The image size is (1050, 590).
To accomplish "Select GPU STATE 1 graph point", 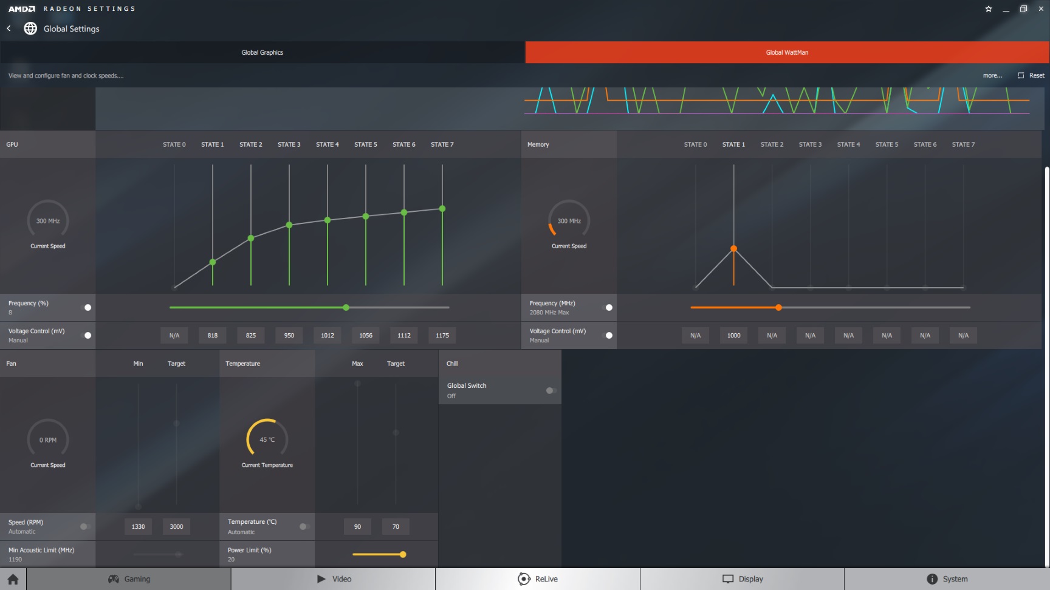I will click(x=213, y=262).
